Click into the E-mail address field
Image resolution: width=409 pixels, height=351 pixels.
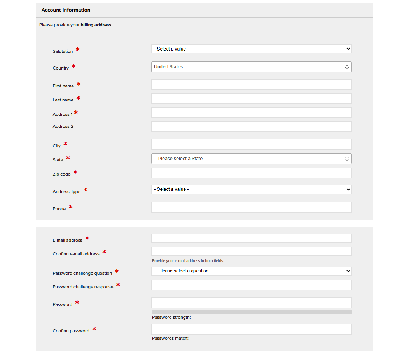(x=251, y=238)
